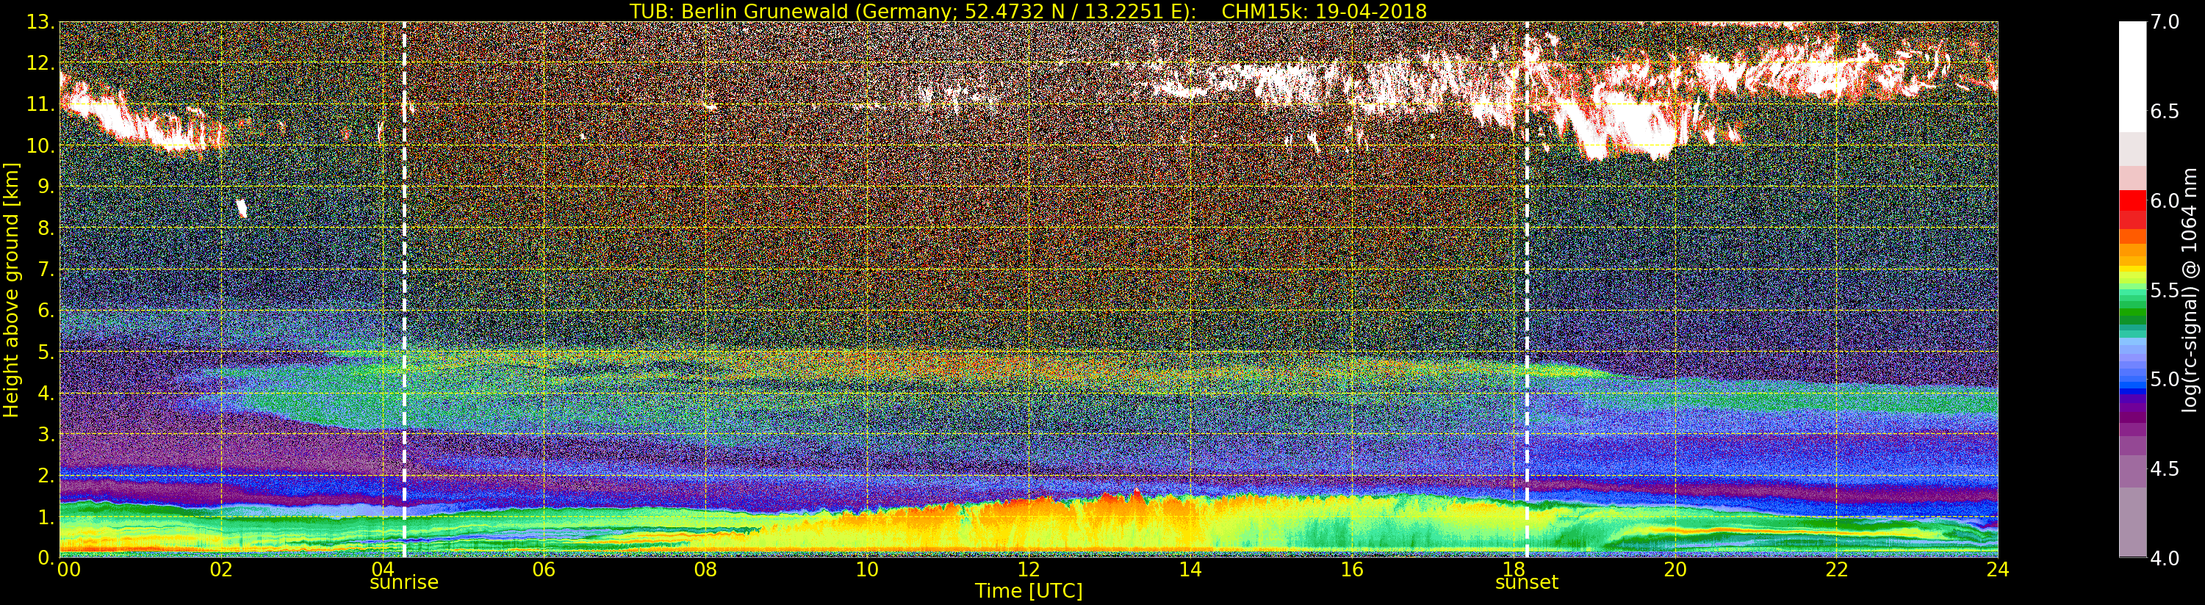
Task: Click the 'CHM15k: 19-04-2018' title text
Action: [1324, 11]
